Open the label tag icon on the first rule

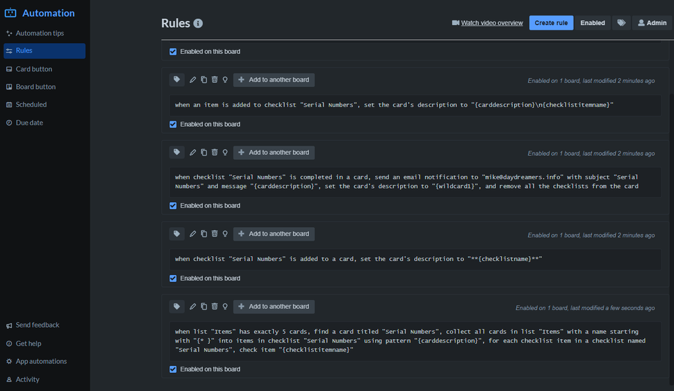click(x=177, y=80)
